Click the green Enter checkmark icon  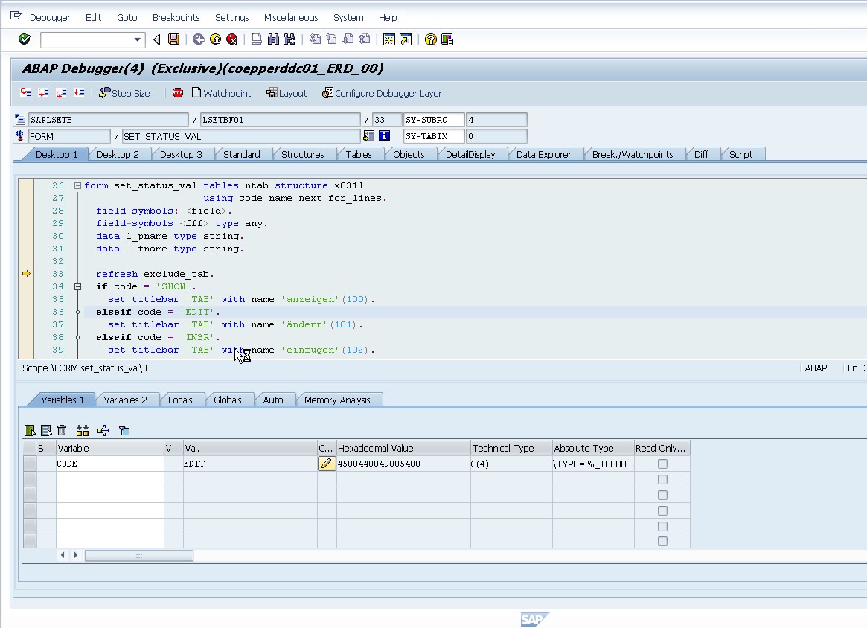pos(25,39)
